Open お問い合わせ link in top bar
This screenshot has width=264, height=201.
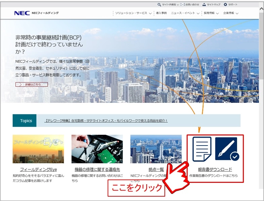pyautogui.click(x=192, y=5)
